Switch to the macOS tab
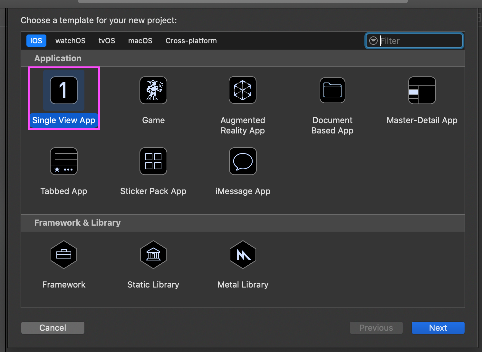The width and height of the screenshot is (482, 352). click(x=140, y=41)
